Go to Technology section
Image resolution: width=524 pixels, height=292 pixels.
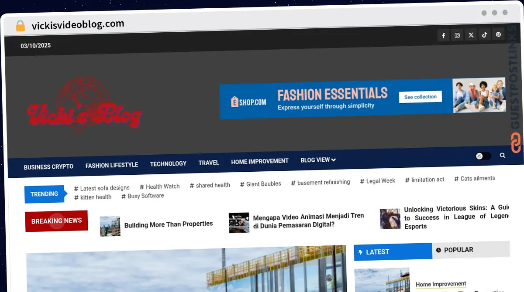[x=168, y=164]
